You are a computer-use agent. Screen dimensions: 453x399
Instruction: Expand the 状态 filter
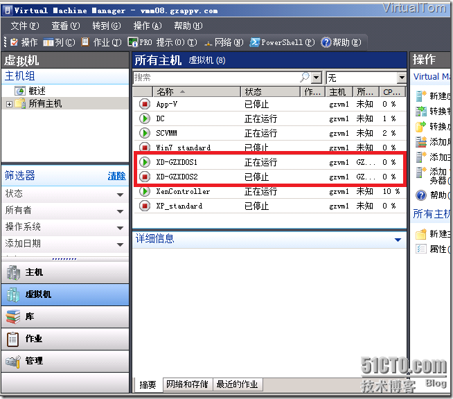coord(121,195)
